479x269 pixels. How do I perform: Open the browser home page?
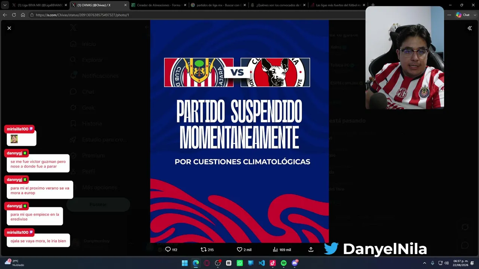point(23,15)
